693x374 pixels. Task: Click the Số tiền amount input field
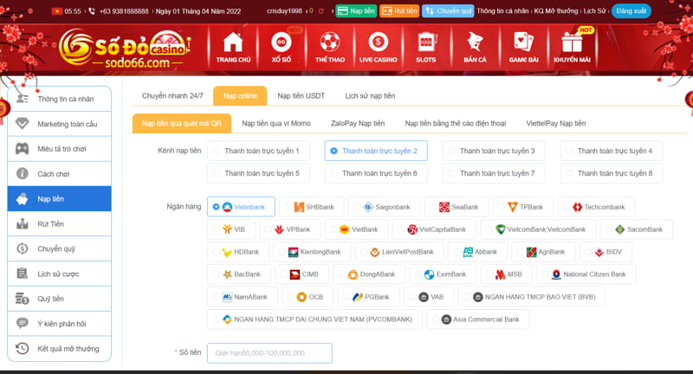(x=269, y=353)
